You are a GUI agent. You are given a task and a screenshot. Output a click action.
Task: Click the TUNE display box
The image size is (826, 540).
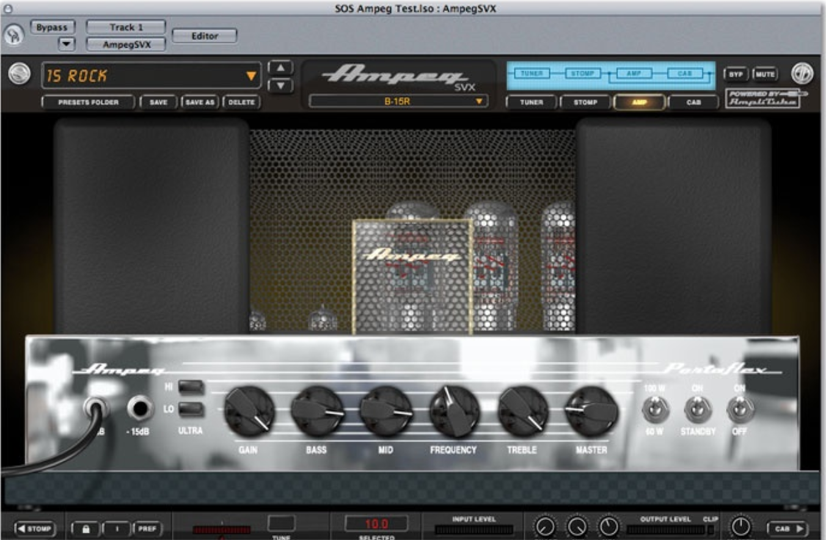click(282, 524)
